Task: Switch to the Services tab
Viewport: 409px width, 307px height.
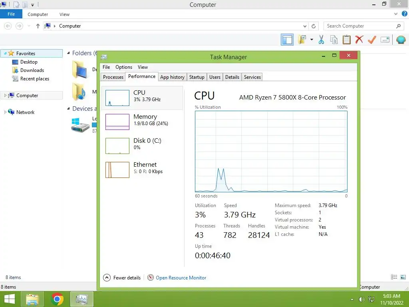Action: click(252, 77)
